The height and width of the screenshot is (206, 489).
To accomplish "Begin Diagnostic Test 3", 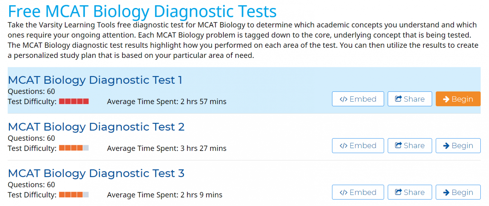I will (458, 192).
